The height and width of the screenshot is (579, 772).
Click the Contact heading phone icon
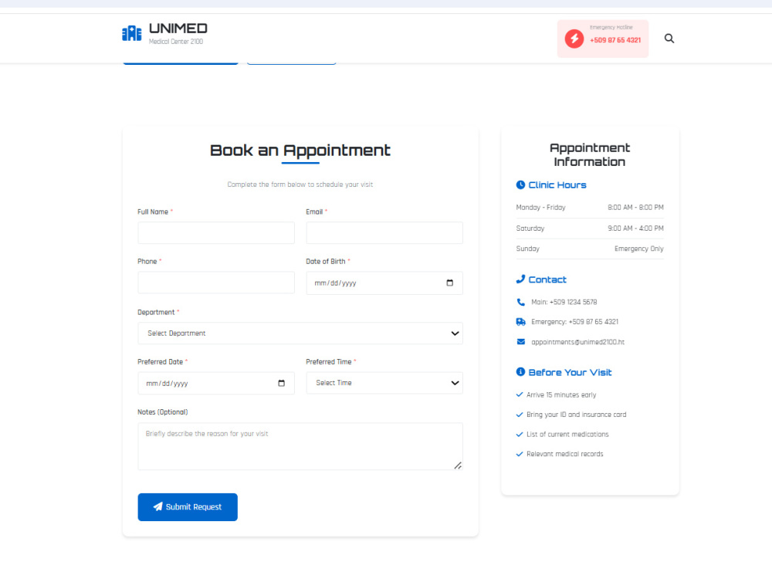(520, 279)
